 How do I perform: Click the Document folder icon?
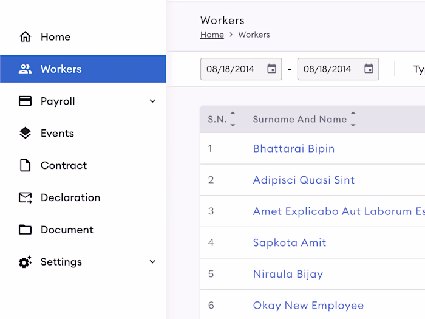[x=25, y=230]
